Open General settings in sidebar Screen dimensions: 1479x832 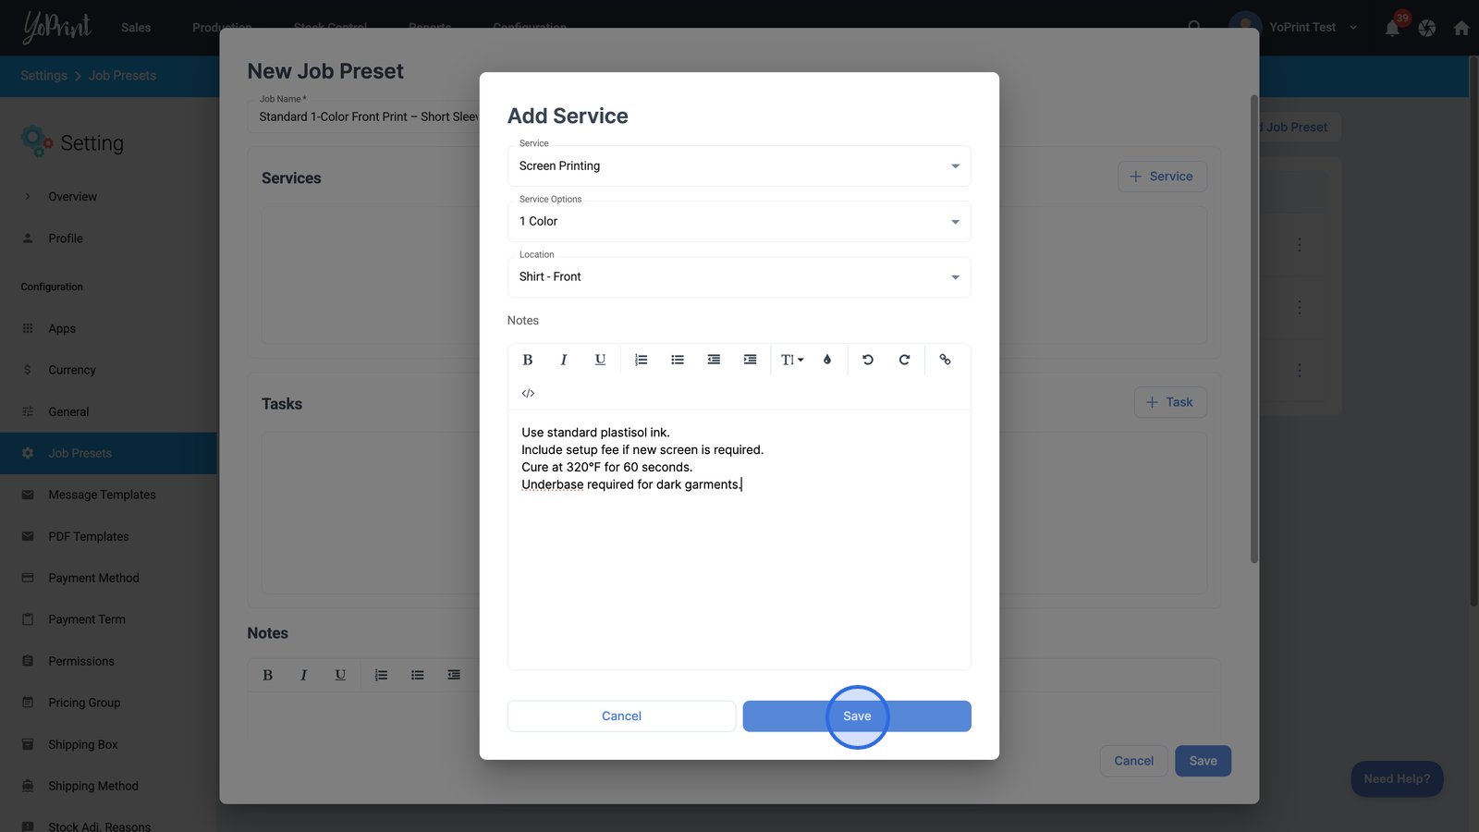pos(108,411)
